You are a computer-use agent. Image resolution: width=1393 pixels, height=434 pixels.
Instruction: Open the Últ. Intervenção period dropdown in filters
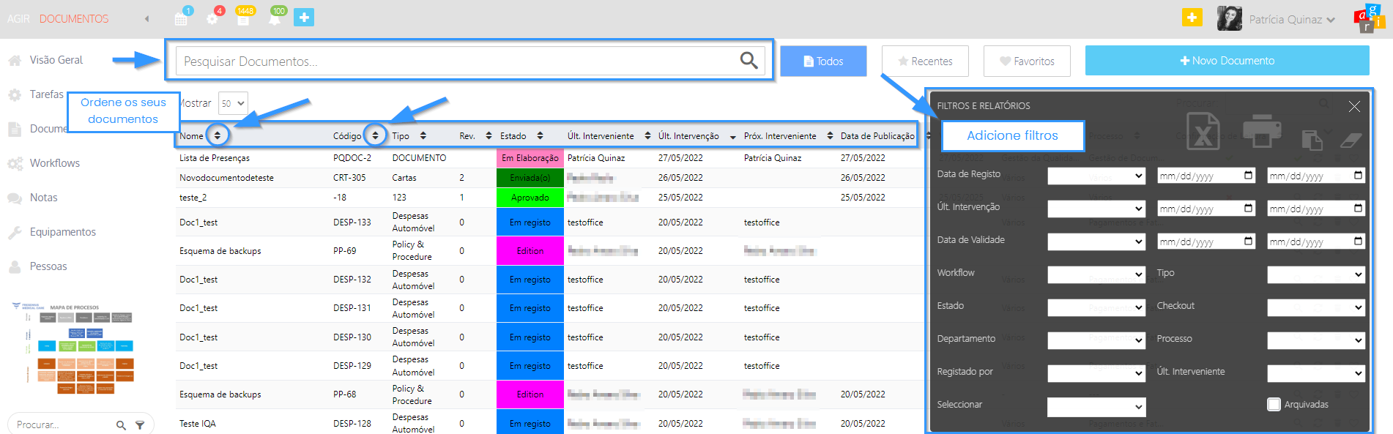[1096, 208]
